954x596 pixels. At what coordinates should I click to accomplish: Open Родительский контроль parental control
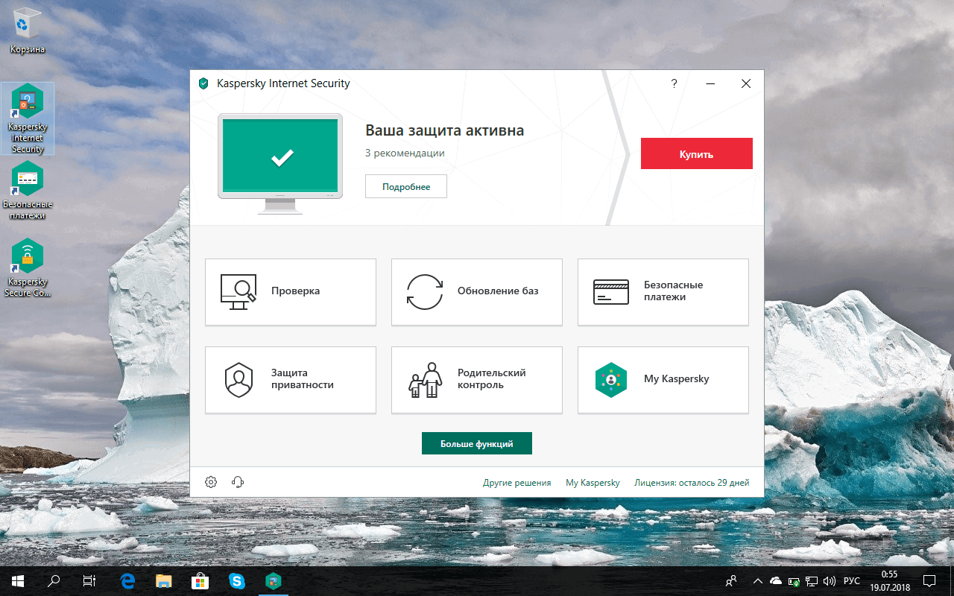pyautogui.click(x=476, y=379)
